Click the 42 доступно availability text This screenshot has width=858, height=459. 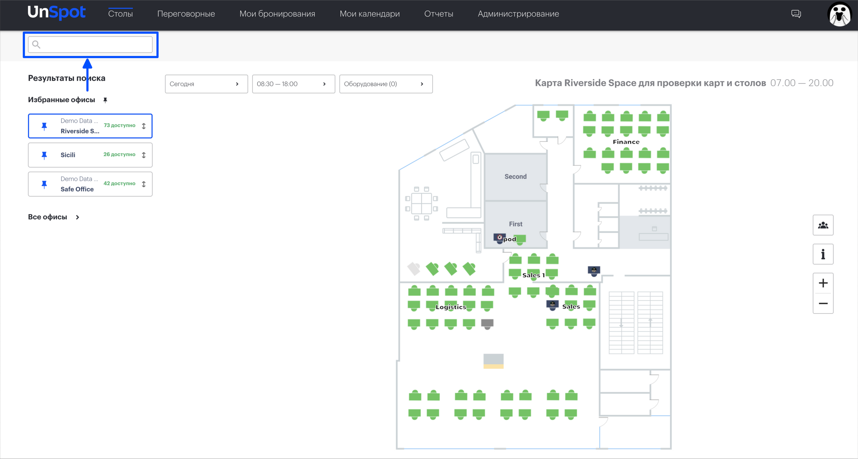(x=120, y=183)
